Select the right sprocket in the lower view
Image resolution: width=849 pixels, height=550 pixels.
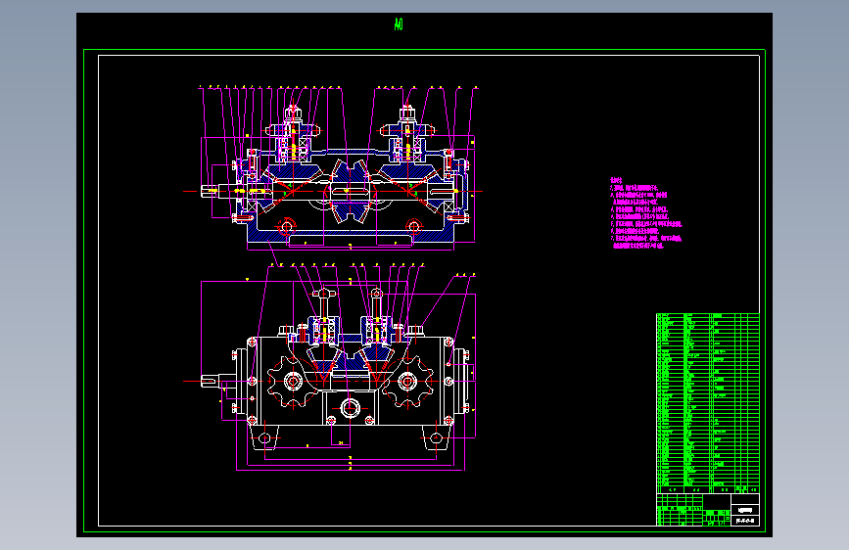(x=407, y=382)
